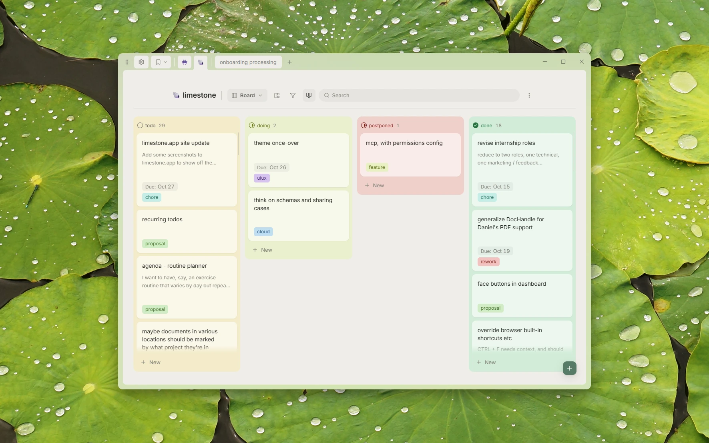Toggle the reader preview icon beside filter
The image size is (709, 443).
[309, 95]
